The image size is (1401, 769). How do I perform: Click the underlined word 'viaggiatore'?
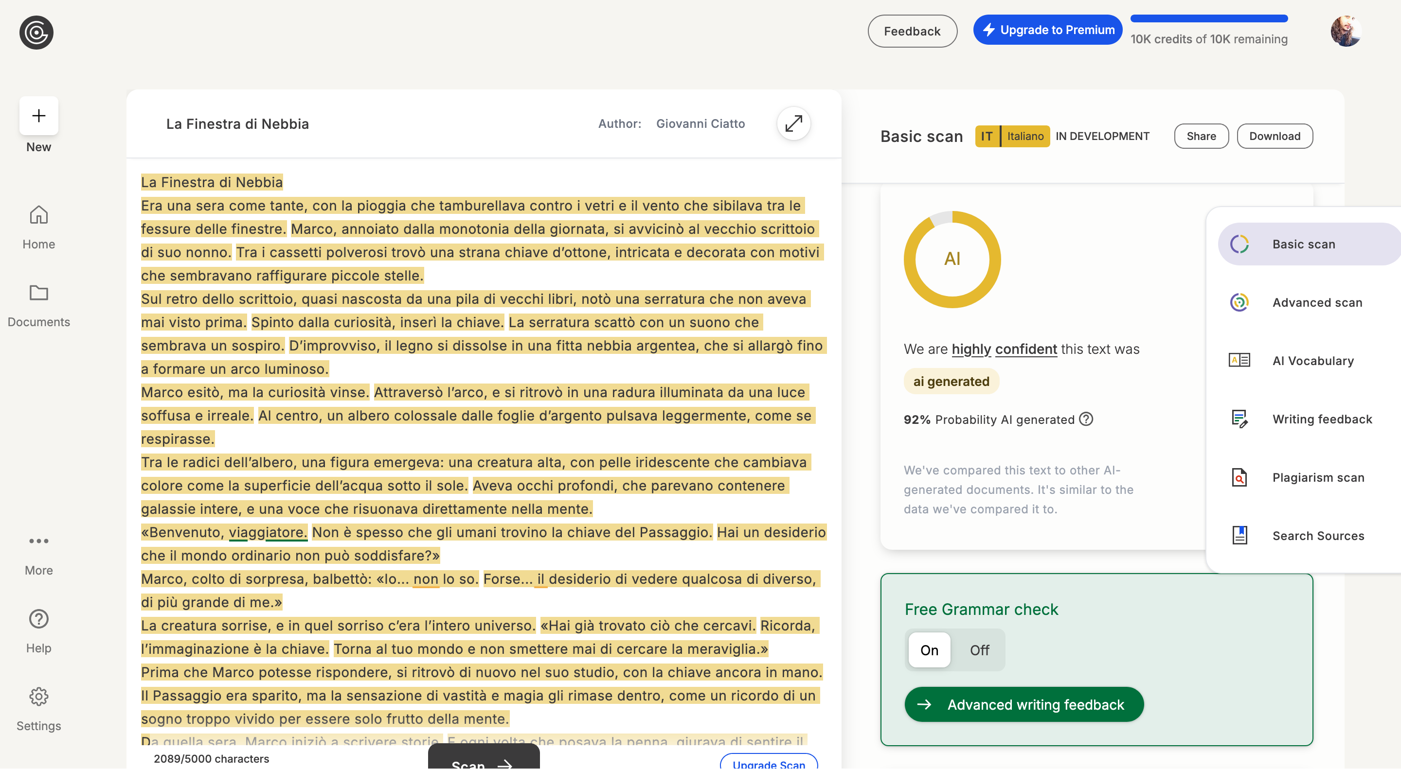click(x=268, y=532)
